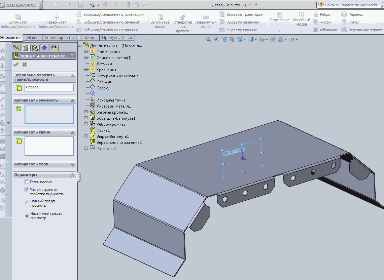This screenshot has width=384, height=280.
Task: Click the Ребро (Rib) tool
Action: [321, 14]
